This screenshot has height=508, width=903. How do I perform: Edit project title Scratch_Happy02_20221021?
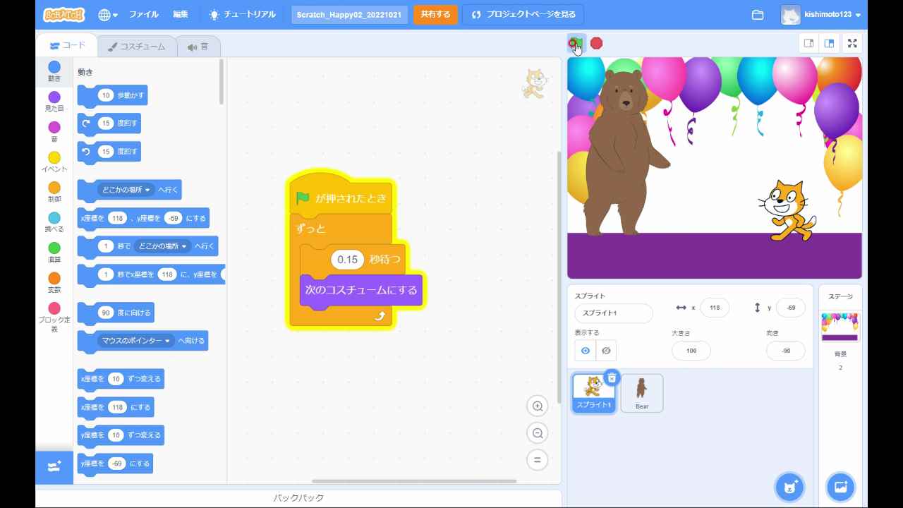(x=349, y=15)
